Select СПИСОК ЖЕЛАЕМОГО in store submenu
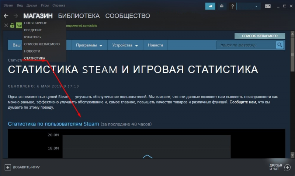The image size is (295, 176). tap(42, 44)
